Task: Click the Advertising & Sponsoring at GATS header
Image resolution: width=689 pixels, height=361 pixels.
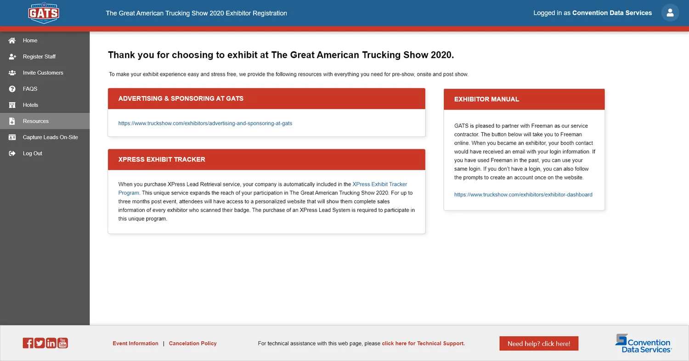Action: pyautogui.click(x=266, y=99)
